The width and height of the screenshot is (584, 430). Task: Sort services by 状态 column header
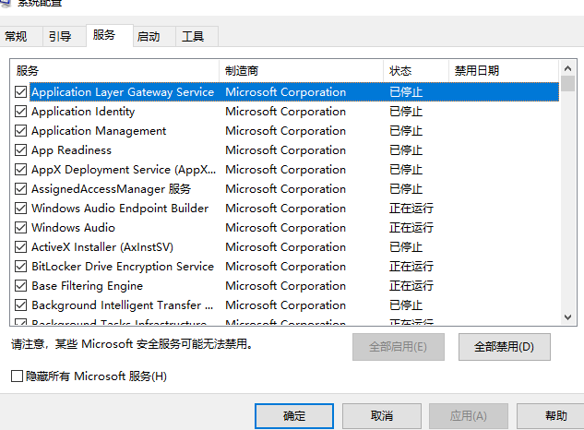415,71
